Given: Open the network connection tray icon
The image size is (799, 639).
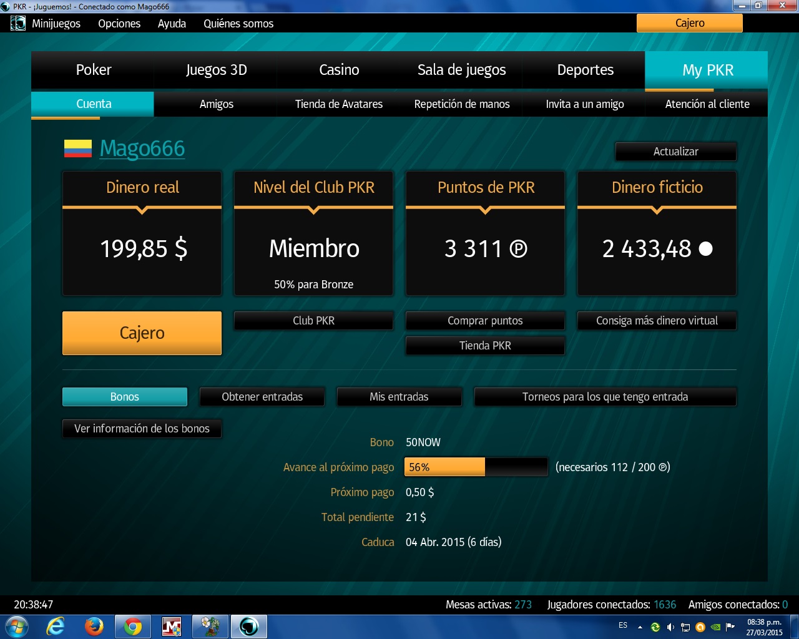Looking at the screenshot, I should pos(685,627).
